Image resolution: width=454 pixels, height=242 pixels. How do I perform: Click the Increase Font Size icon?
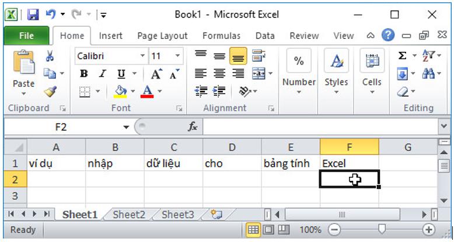tap(156, 74)
